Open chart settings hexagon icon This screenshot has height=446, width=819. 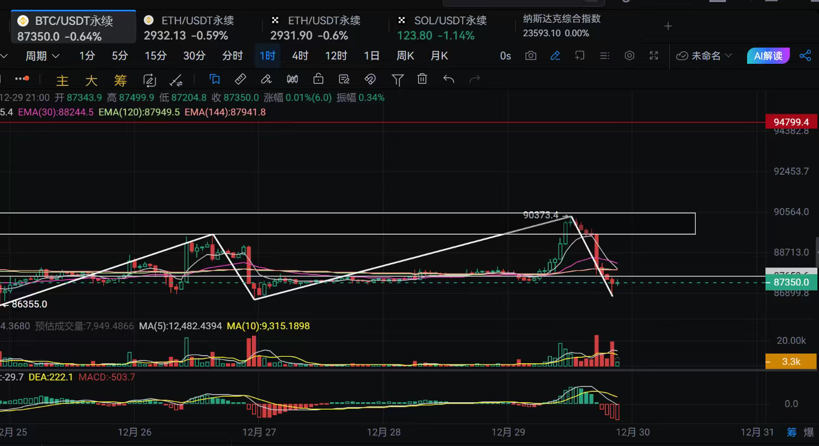pyautogui.click(x=629, y=56)
